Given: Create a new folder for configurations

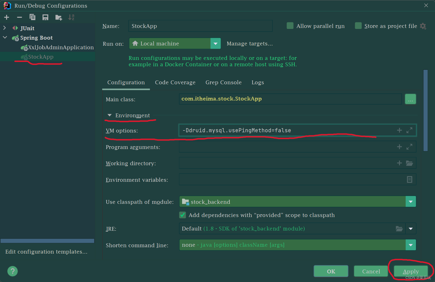Looking at the screenshot, I should click(x=58, y=17).
